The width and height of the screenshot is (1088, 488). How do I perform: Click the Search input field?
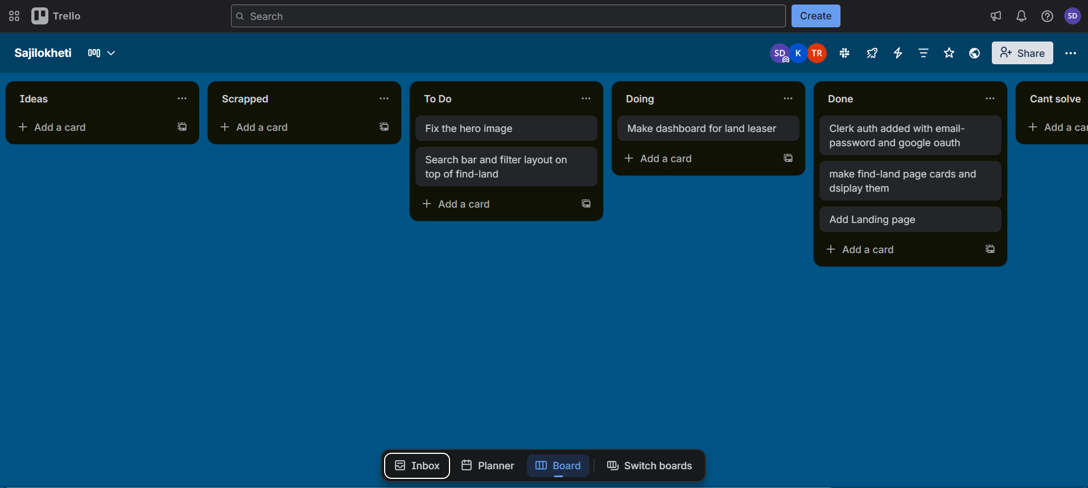coord(508,16)
